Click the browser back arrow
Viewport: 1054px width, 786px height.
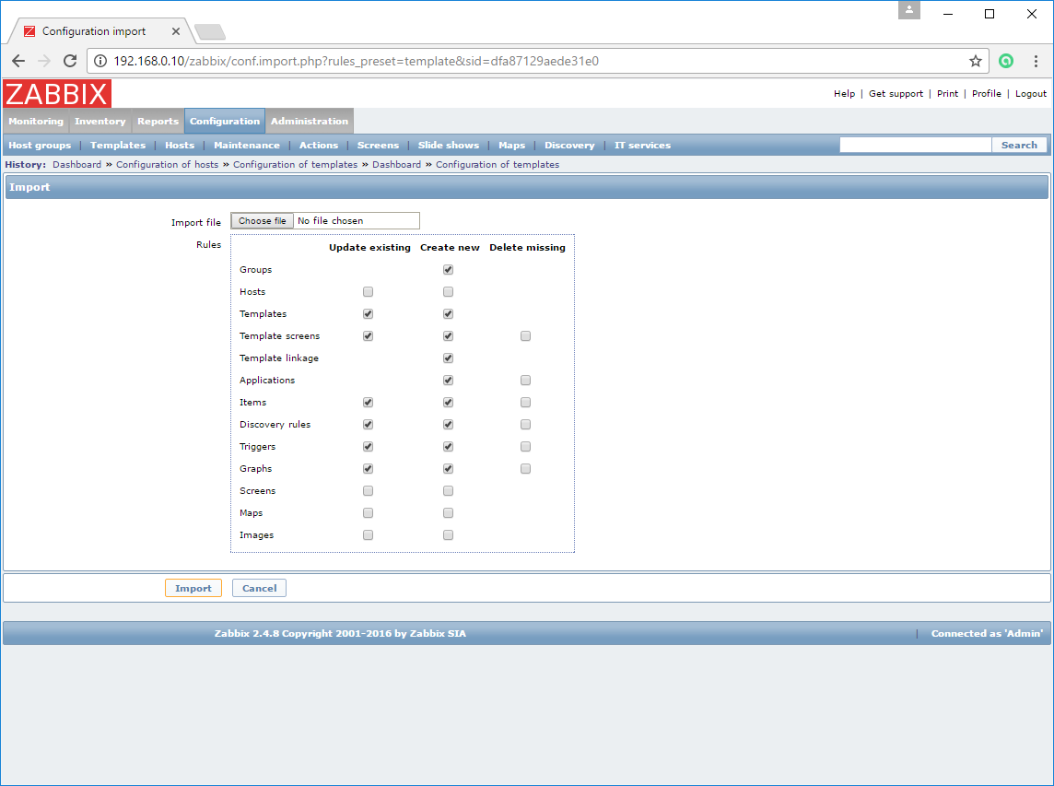[18, 61]
